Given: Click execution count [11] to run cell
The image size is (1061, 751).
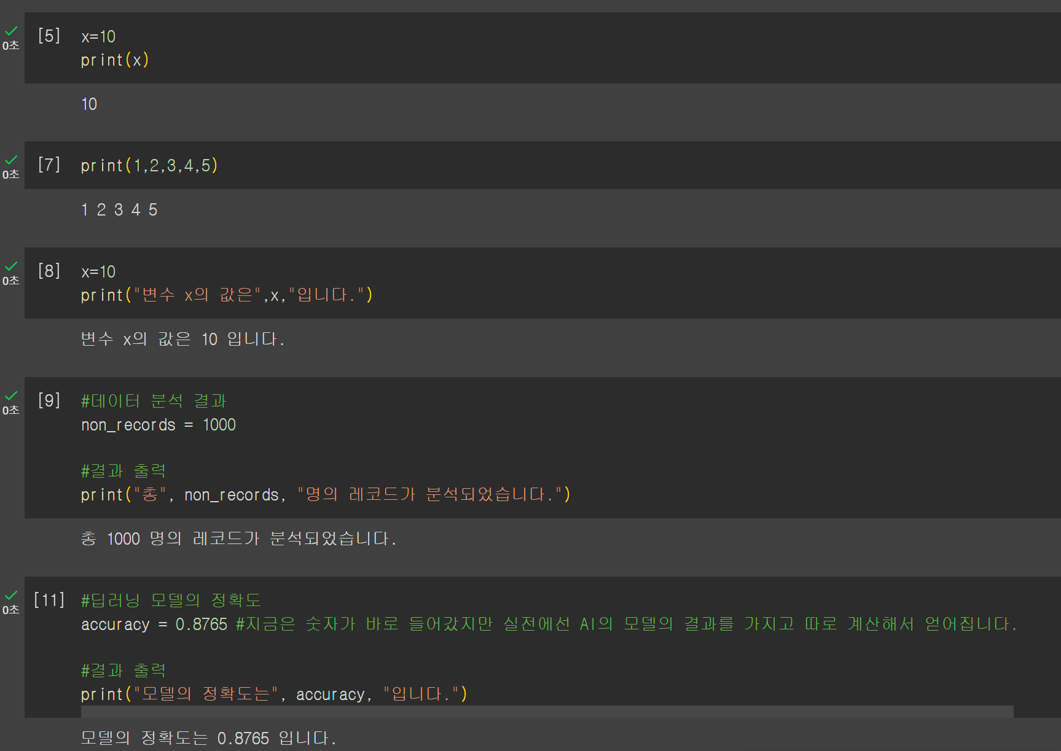Looking at the screenshot, I should tap(49, 600).
